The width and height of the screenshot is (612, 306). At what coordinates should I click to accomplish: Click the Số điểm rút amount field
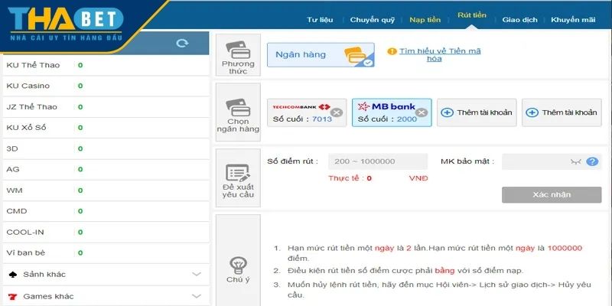pos(378,161)
